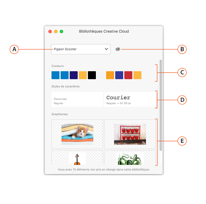
Task: Close the Bibliothèques Creative Cloud window
Action: 50,31
